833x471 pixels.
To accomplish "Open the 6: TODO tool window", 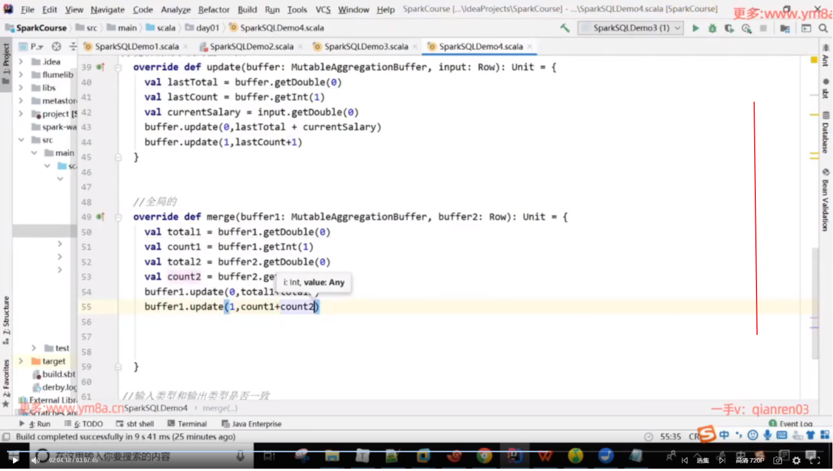I will (x=84, y=424).
